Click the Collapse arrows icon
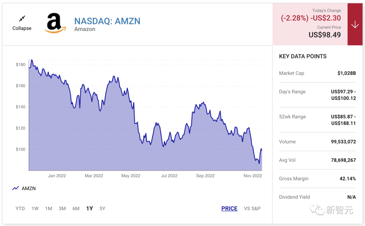 (22, 19)
